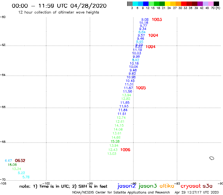Click wave height value 11.93
223x195 pixels.
pos(124,106)
